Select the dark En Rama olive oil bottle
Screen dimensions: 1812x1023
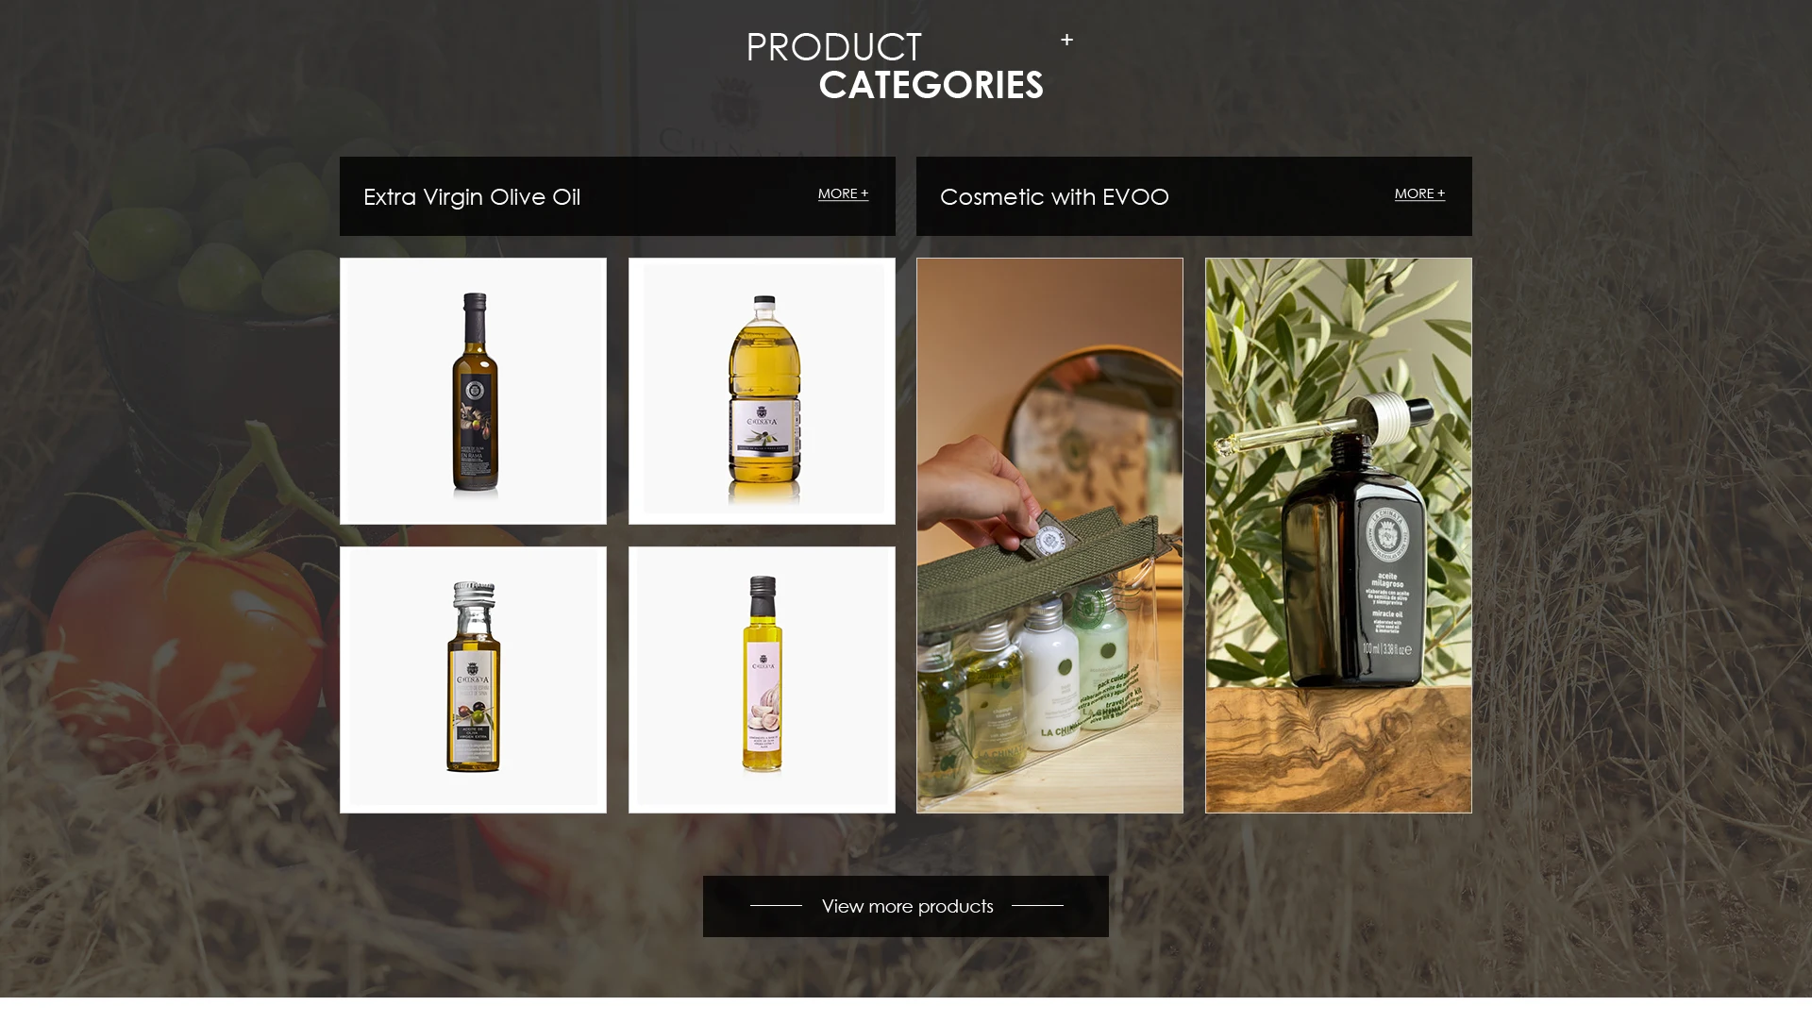pyautogui.click(x=473, y=391)
